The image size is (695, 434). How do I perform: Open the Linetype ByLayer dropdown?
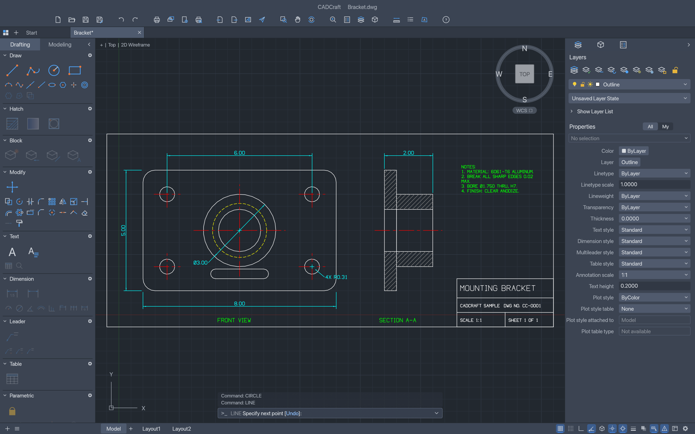655,174
